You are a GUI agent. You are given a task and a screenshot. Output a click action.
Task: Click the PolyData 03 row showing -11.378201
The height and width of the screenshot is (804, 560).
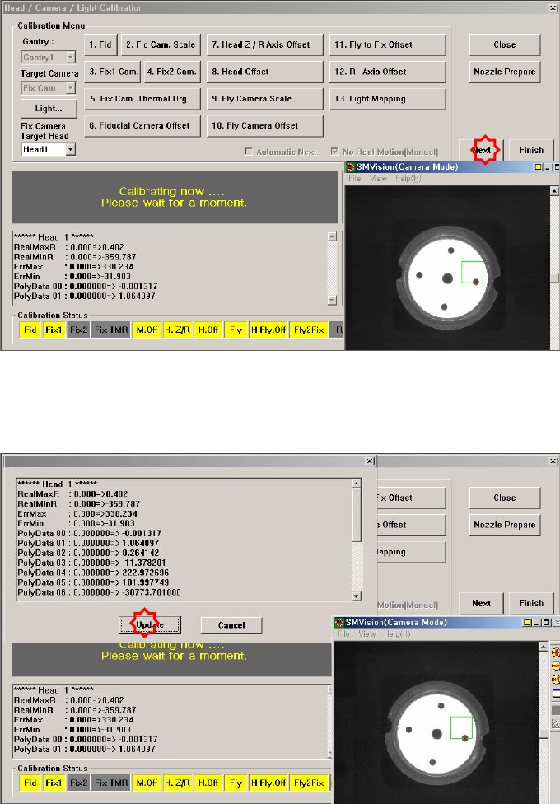[x=91, y=563]
